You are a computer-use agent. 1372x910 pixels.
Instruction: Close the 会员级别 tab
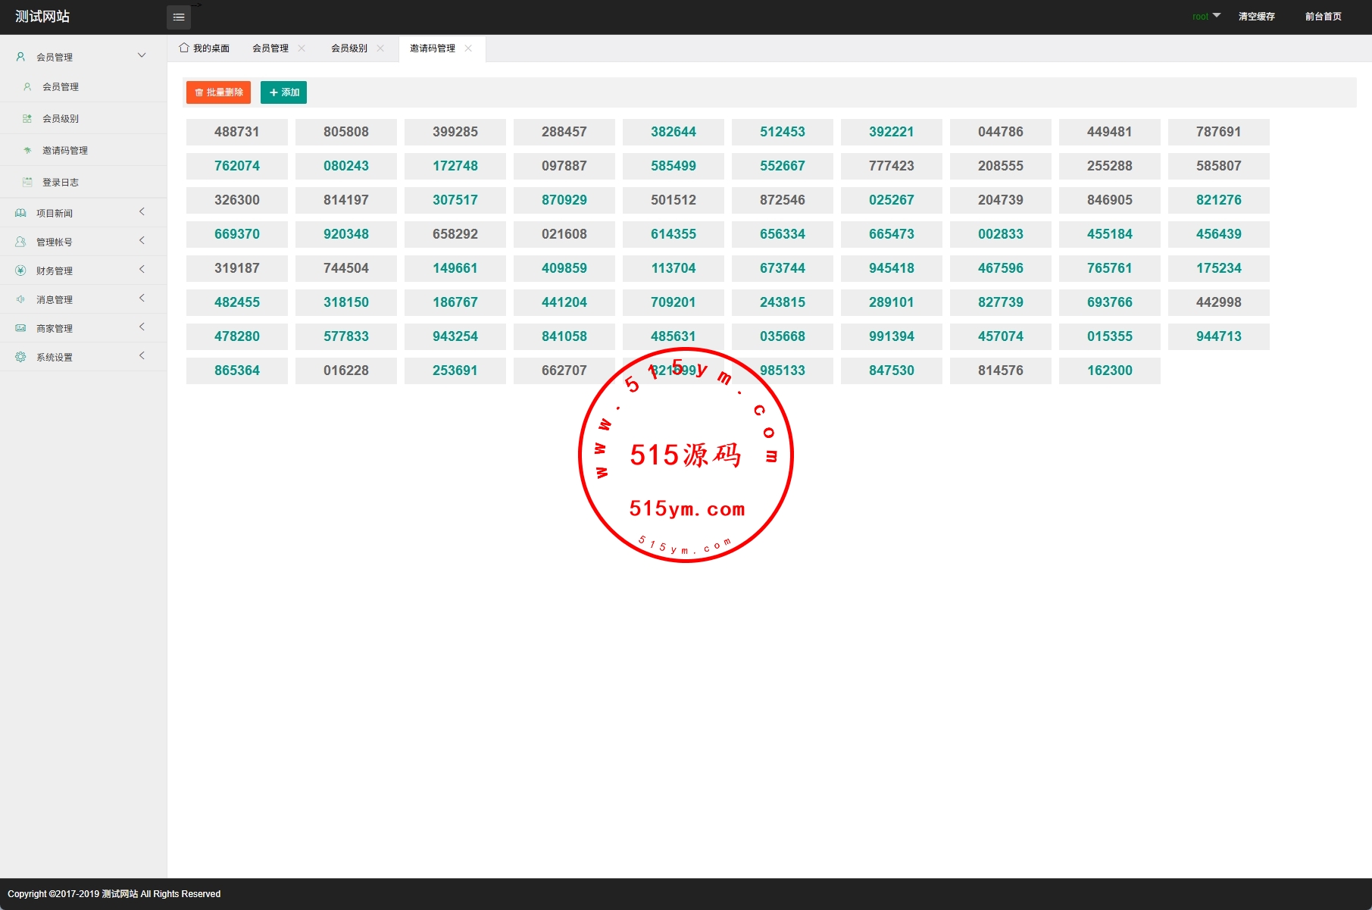[380, 48]
